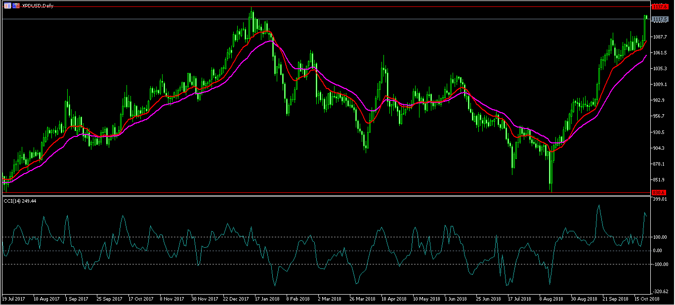This screenshot has height=305, width=675.
Task: Click the 25 Jun 2018 date label
Action: (x=489, y=299)
